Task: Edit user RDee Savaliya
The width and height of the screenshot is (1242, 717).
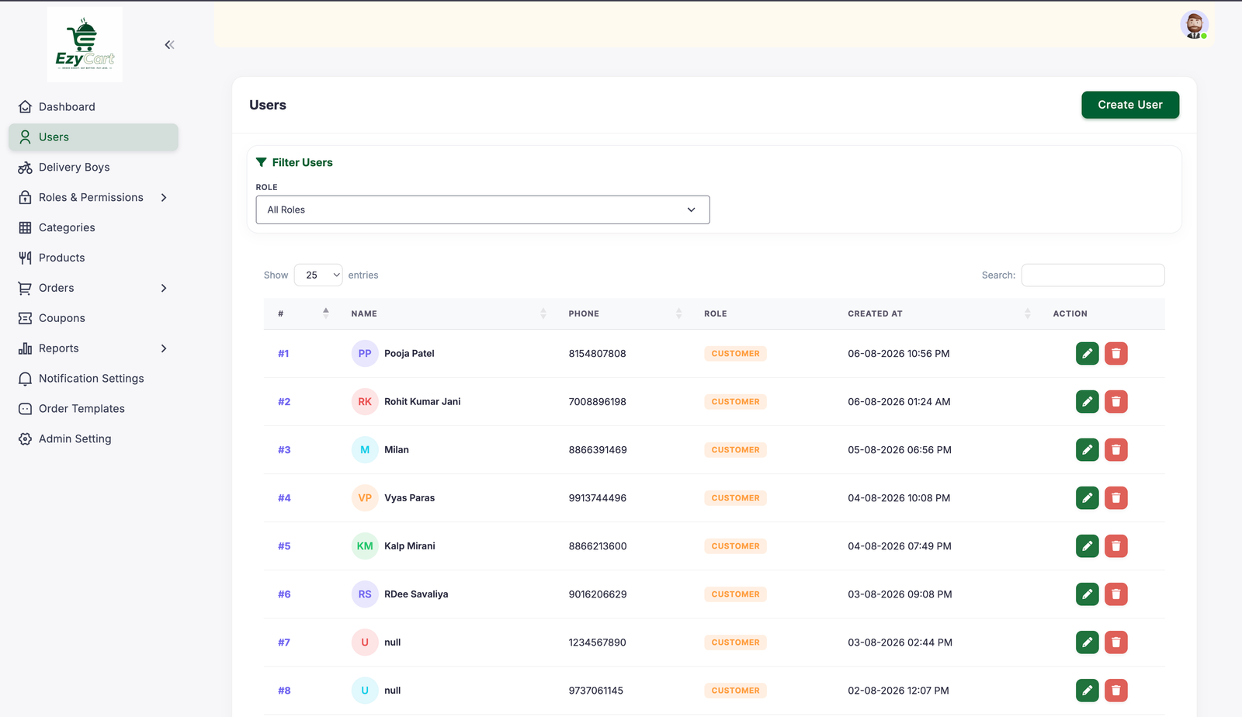Action: [x=1087, y=594]
